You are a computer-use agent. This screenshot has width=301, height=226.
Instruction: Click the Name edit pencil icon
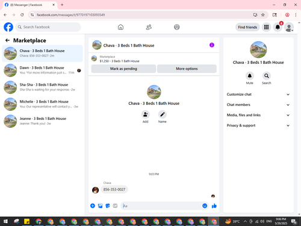pos(163,115)
